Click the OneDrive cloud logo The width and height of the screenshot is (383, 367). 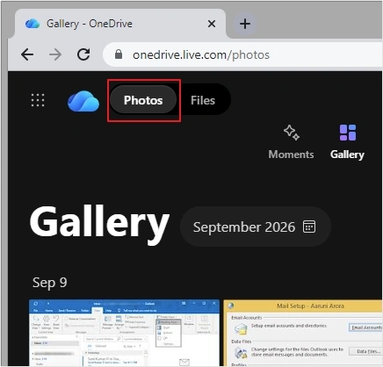[x=83, y=101]
